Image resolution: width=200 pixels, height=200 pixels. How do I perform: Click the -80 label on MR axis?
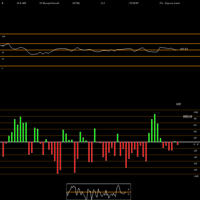(x=195, y=170)
